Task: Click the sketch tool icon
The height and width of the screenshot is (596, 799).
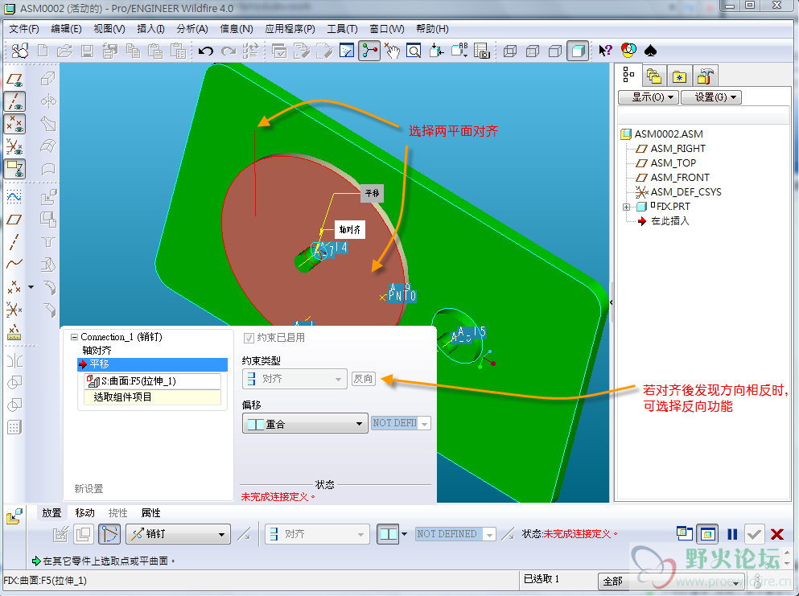Action: (14, 196)
